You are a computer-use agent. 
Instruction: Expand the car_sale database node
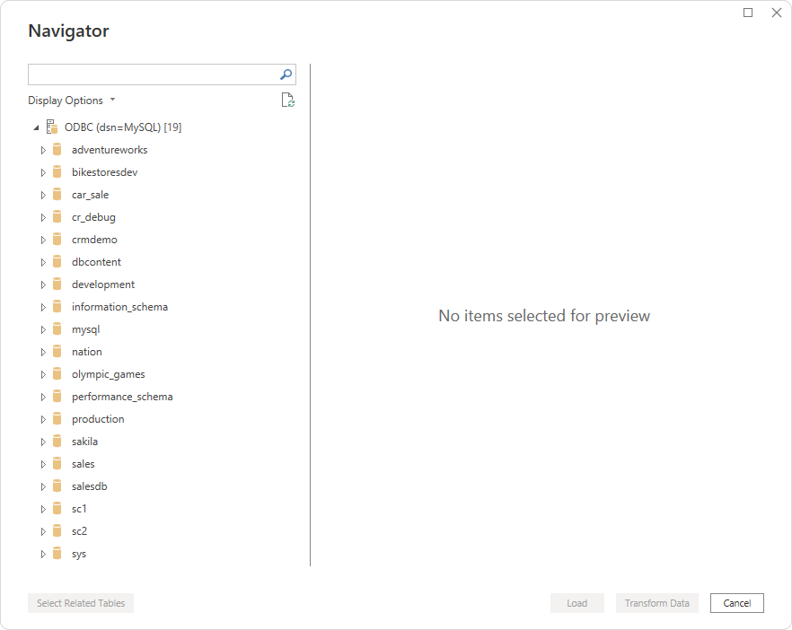(42, 195)
